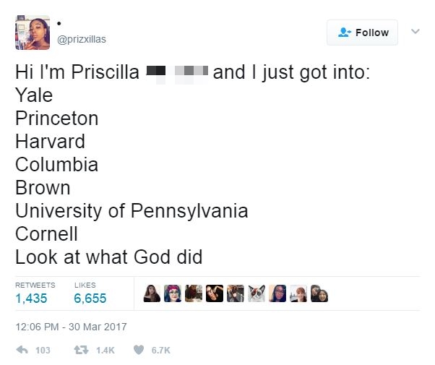Click the retweet icon
Image resolution: width=435 pixels, height=365 pixels.
[x=81, y=350]
